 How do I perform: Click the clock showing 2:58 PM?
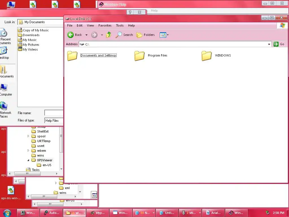pos(278,213)
